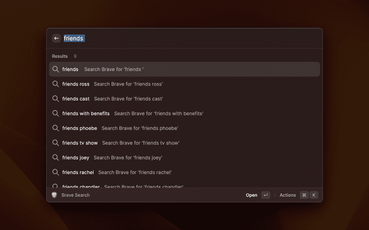Click 'Search Brave for friends cast' text
Screen dimensions: 369x230
[128, 99]
